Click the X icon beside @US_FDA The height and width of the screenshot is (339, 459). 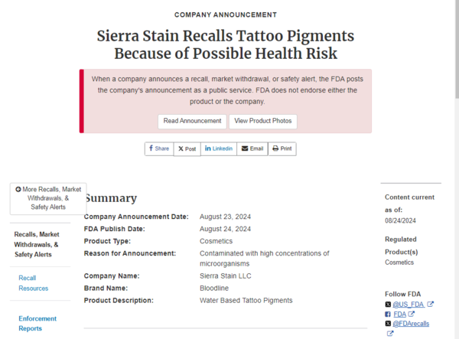(x=389, y=305)
